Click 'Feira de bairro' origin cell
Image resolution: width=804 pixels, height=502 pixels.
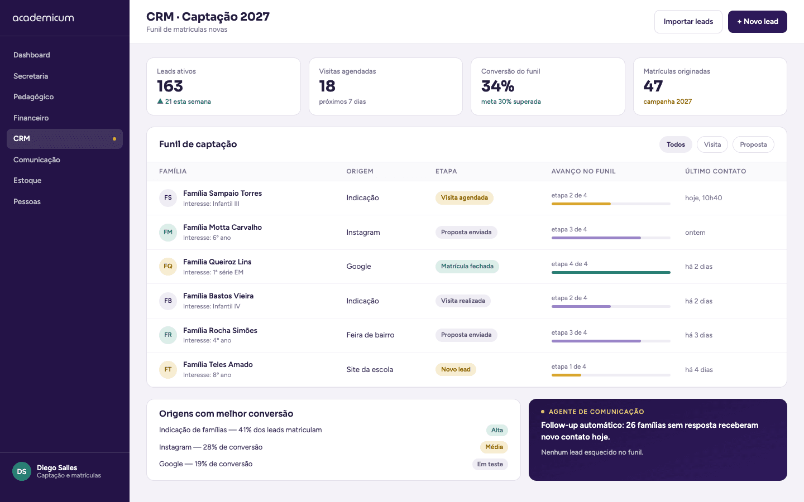tap(370, 335)
